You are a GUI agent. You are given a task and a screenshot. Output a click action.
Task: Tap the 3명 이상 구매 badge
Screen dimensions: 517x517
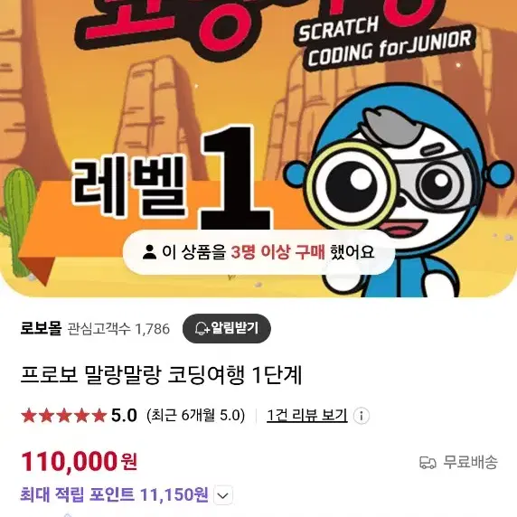pyautogui.click(x=258, y=252)
